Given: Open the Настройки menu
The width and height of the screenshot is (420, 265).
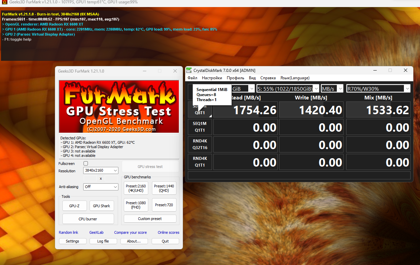Looking at the screenshot, I should (x=212, y=78).
